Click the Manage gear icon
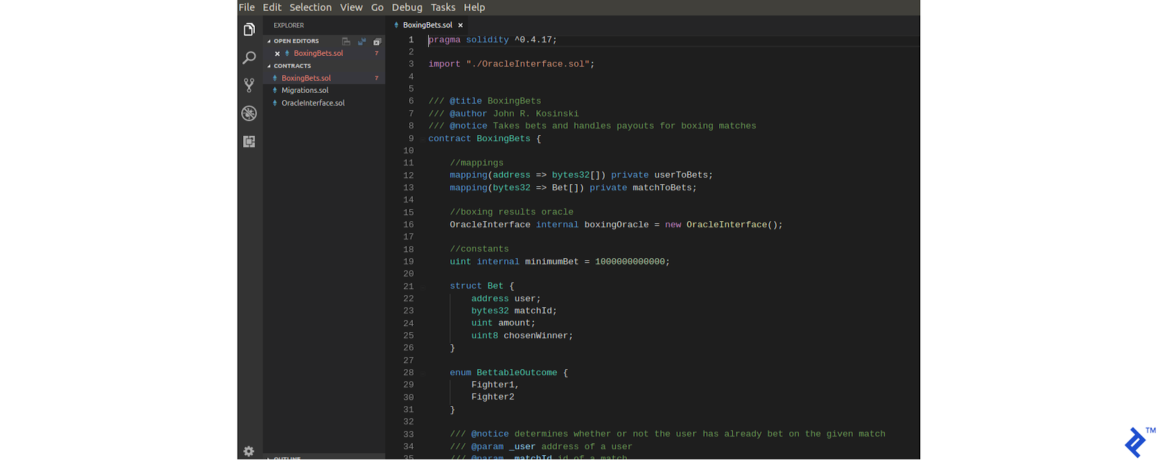The height and width of the screenshot is (460, 1157). tap(249, 451)
